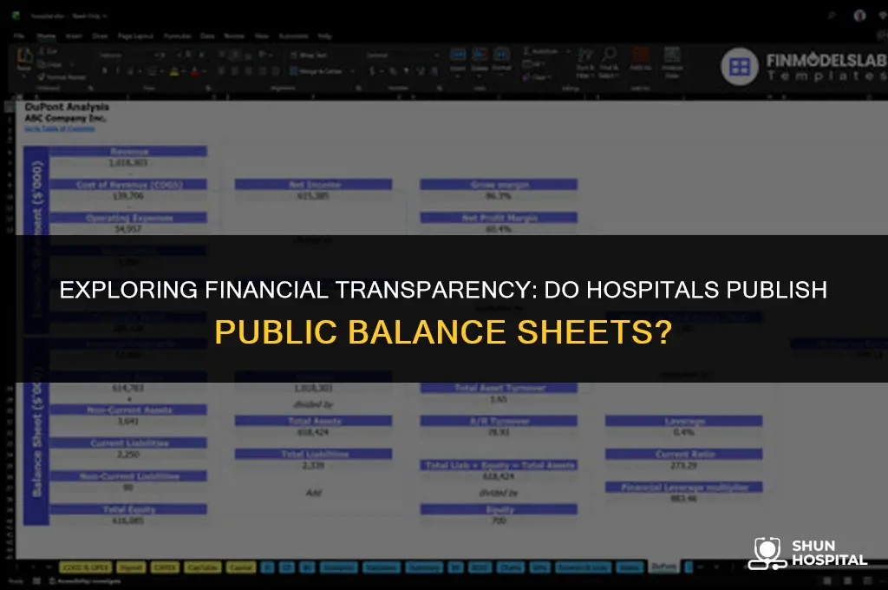Select the DuPont worksheet tab

coord(663,567)
